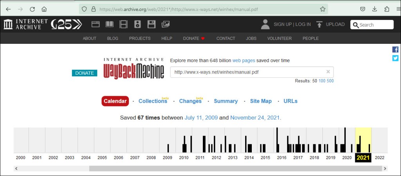Show 100 results
This screenshot has width=401, height=176.
(322, 81)
